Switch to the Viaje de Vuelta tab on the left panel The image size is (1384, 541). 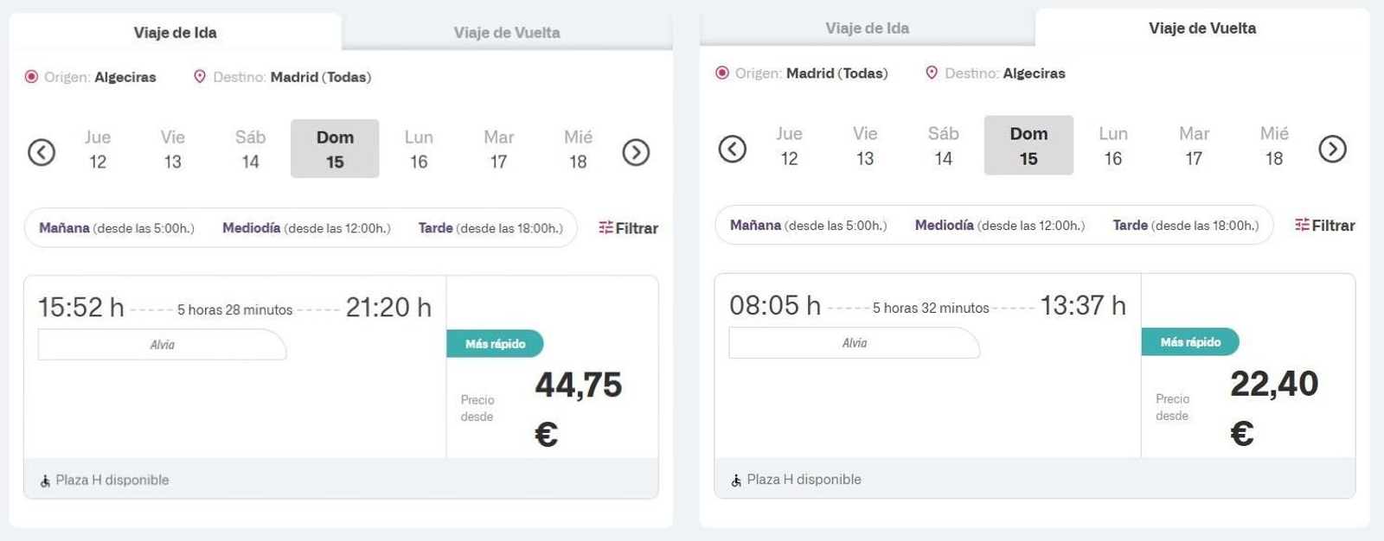coord(506,32)
